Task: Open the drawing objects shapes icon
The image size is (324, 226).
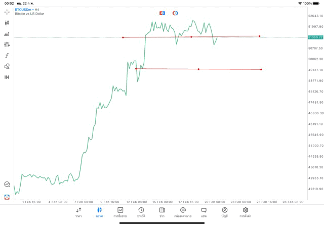Action: pyautogui.click(x=7, y=66)
